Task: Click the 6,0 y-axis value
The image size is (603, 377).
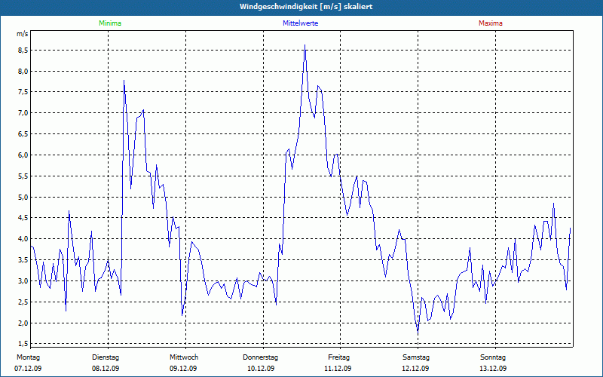Action: tap(23, 155)
